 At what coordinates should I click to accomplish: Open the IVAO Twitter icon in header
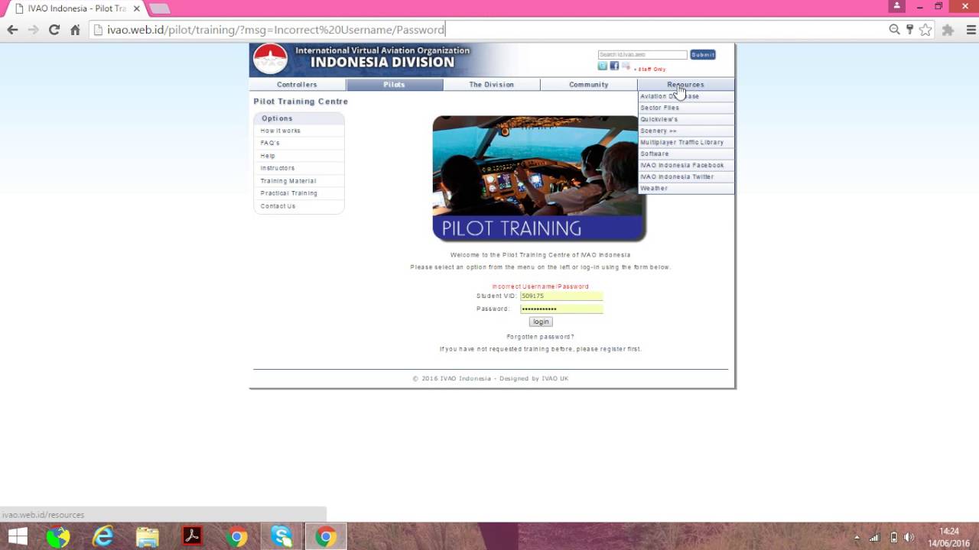click(603, 66)
